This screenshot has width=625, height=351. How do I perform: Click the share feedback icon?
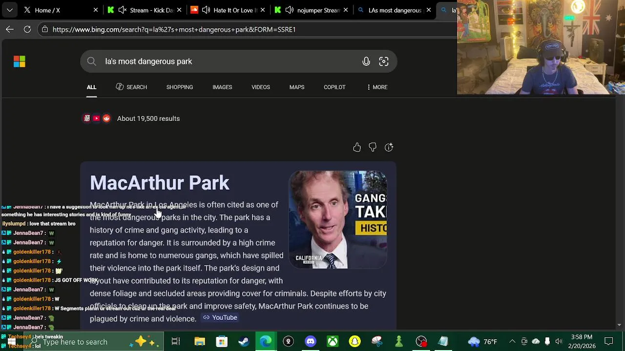click(x=389, y=147)
